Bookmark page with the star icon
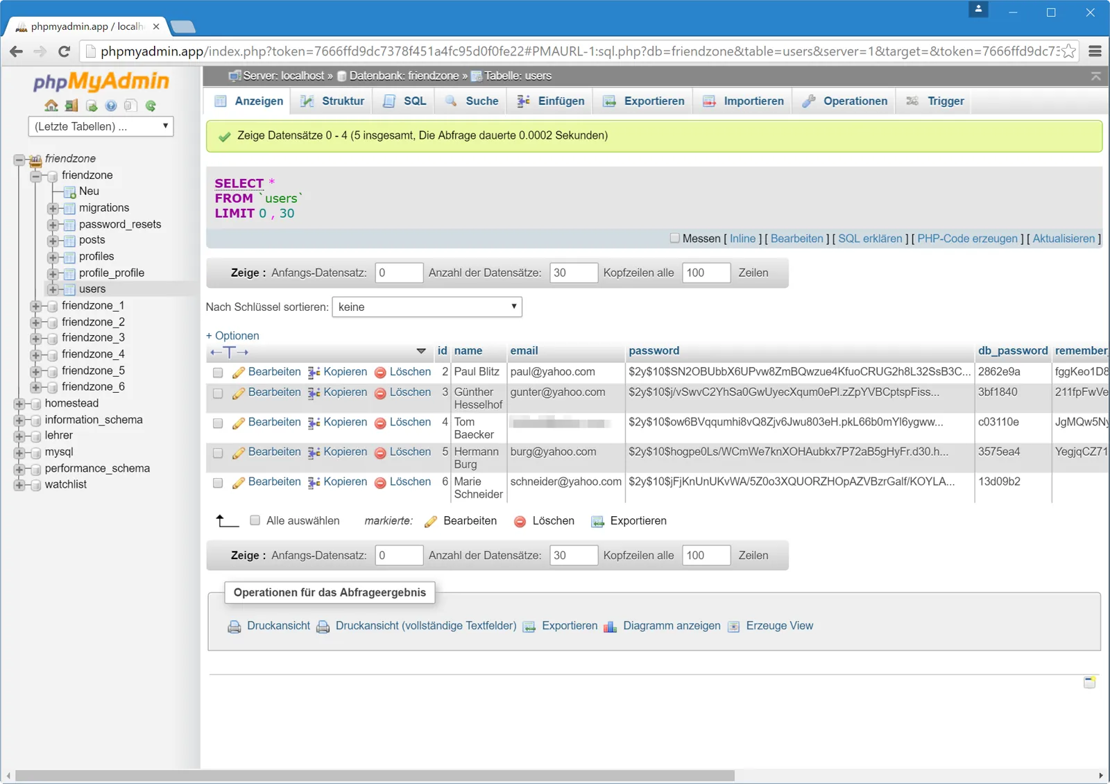Viewport: 1110px width, 784px height. click(x=1069, y=51)
